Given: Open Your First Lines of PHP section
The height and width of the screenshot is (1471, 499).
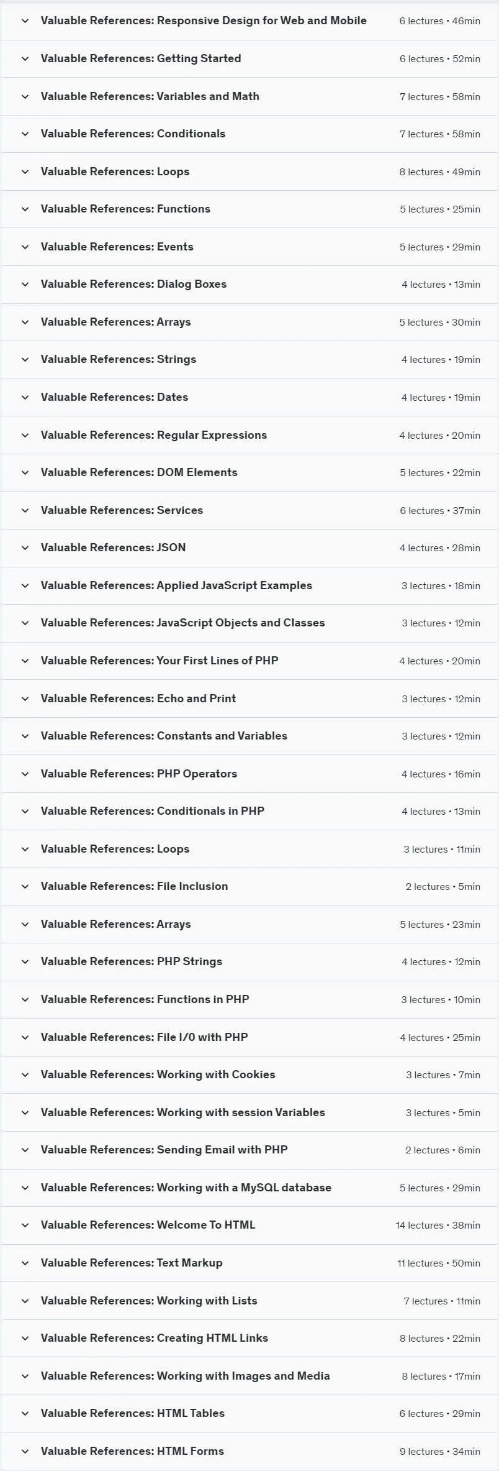Looking at the screenshot, I should pos(249,661).
